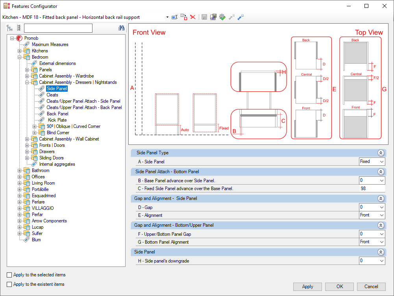Viewport: 394px width, 296px height.
Task: Click the Drawers folder icon
Action: coord(34,152)
